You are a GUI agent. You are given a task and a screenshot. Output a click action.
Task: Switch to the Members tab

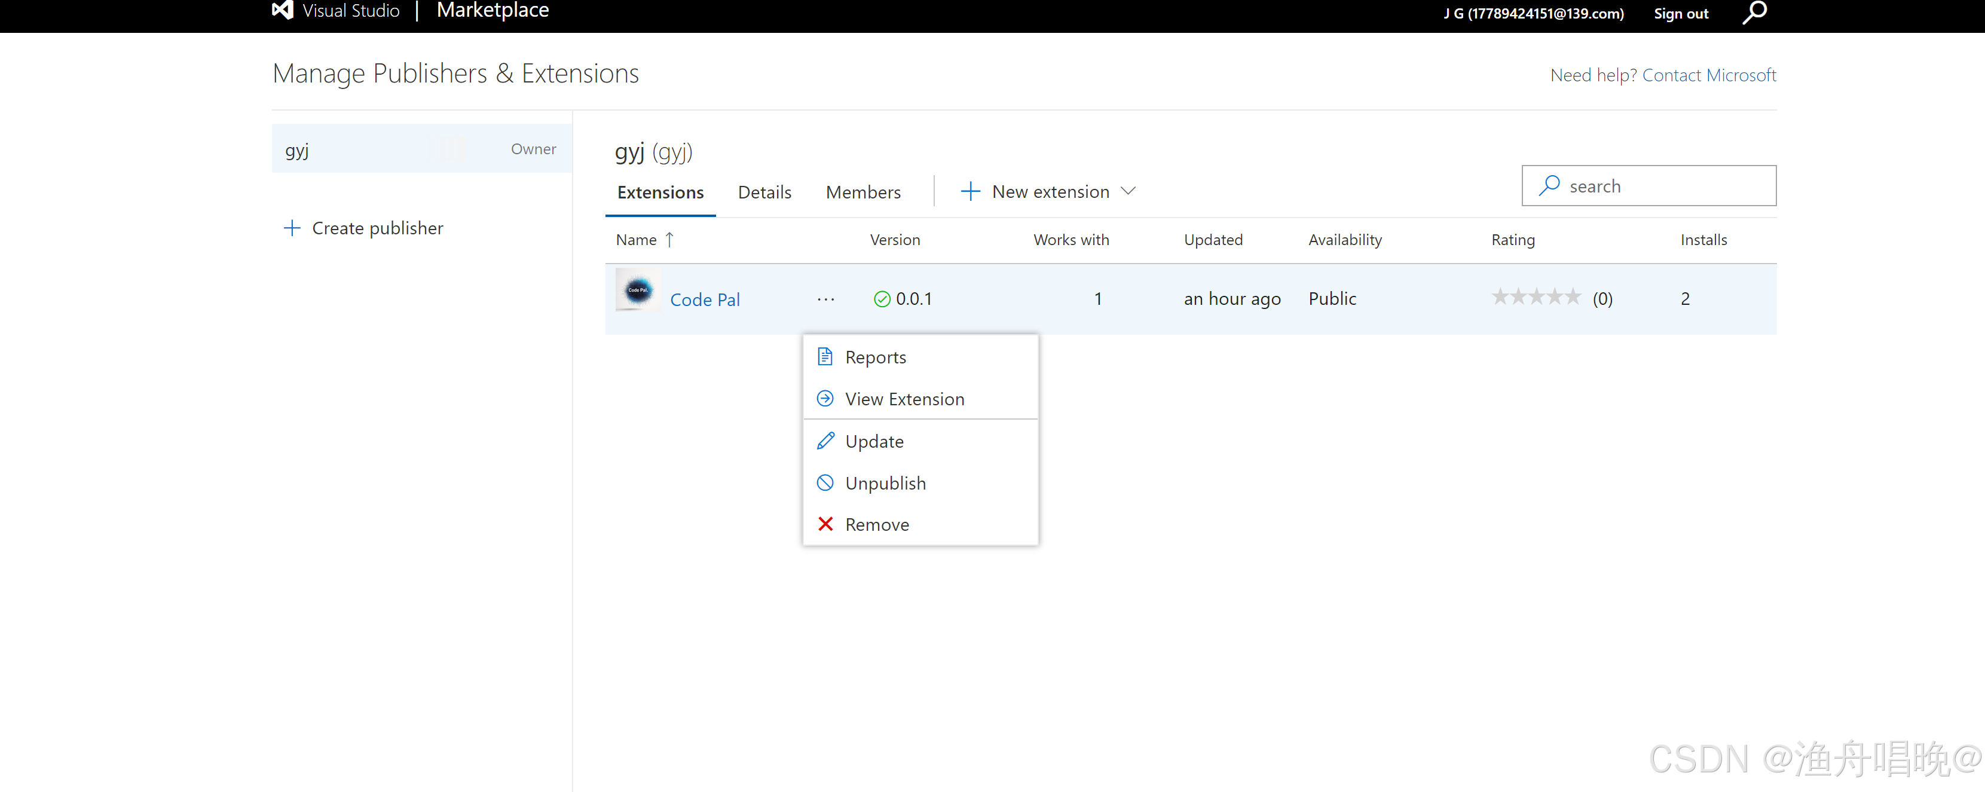pyautogui.click(x=862, y=192)
